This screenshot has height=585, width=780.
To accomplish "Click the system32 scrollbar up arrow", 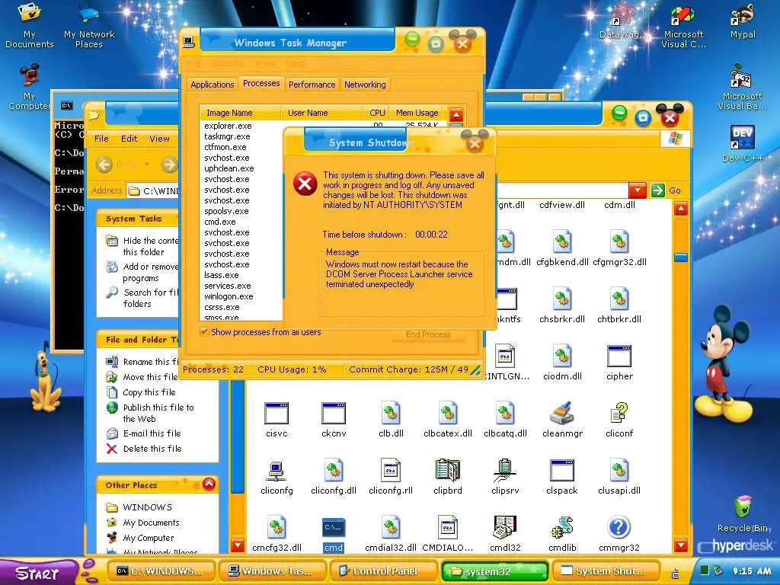I will coord(680,209).
